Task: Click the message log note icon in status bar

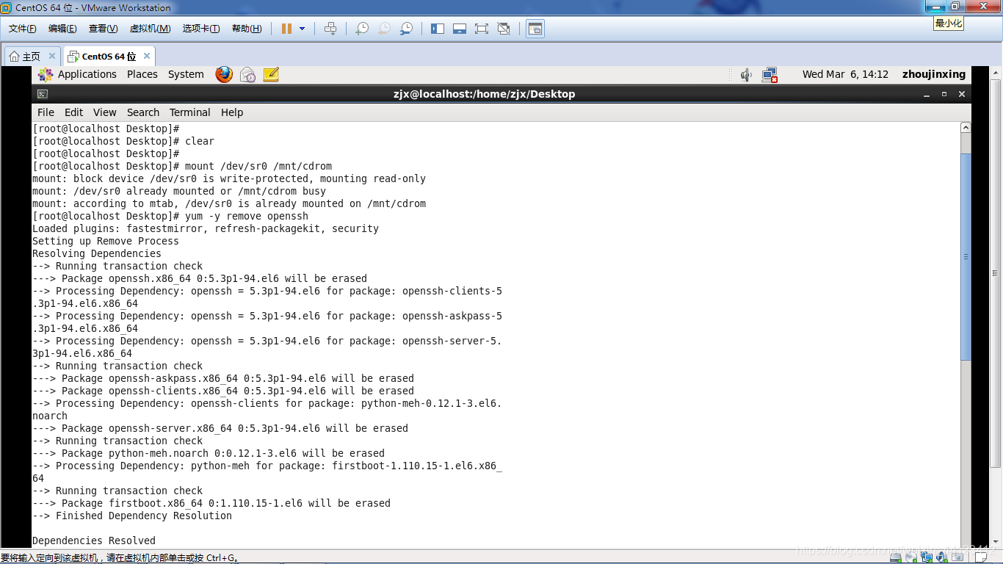Action: [x=981, y=557]
